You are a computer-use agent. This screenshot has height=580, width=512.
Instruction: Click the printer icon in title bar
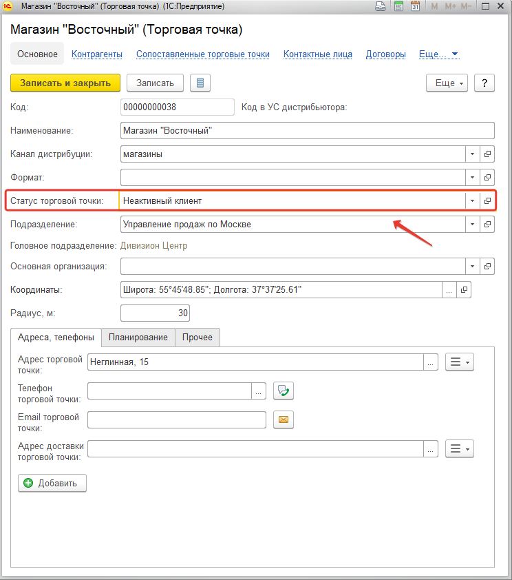381,6
